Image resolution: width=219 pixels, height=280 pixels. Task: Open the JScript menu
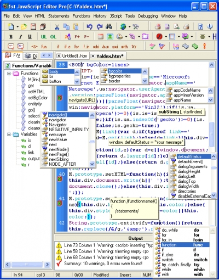pyautogui.click(x=116, y=16)
